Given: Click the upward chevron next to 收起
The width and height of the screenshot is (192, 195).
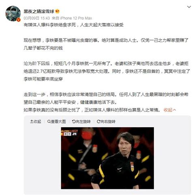Looking at the screenshot, I should (174, 110).
